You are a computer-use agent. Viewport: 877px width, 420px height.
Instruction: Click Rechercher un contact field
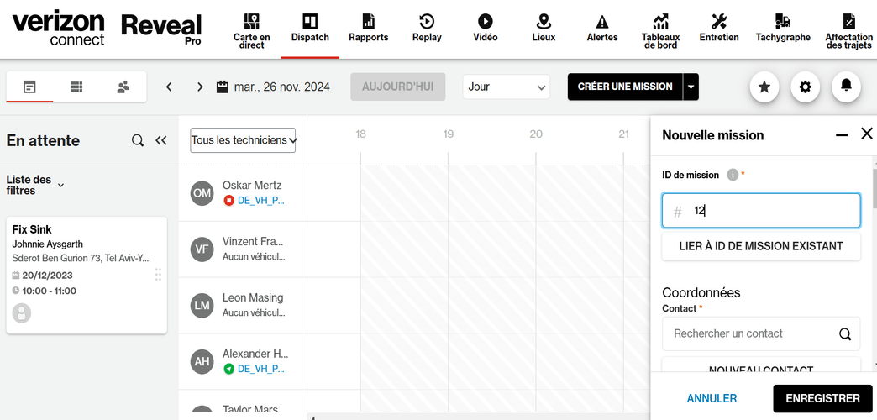[x=752, y=333]
